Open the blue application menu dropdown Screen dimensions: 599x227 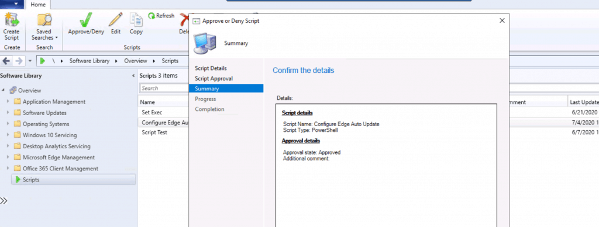click(12, 4)
